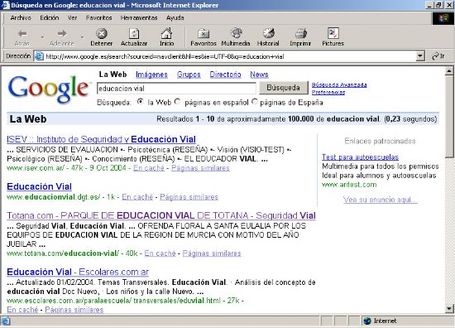
Task: Refresh the page with Actualizar
Action: 134,37
